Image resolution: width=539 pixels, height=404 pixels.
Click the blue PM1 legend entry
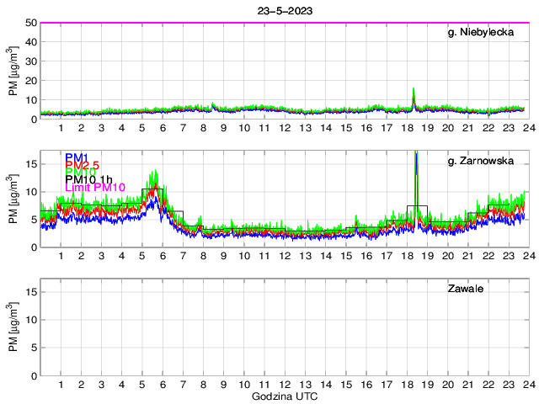tap(75, 157)
